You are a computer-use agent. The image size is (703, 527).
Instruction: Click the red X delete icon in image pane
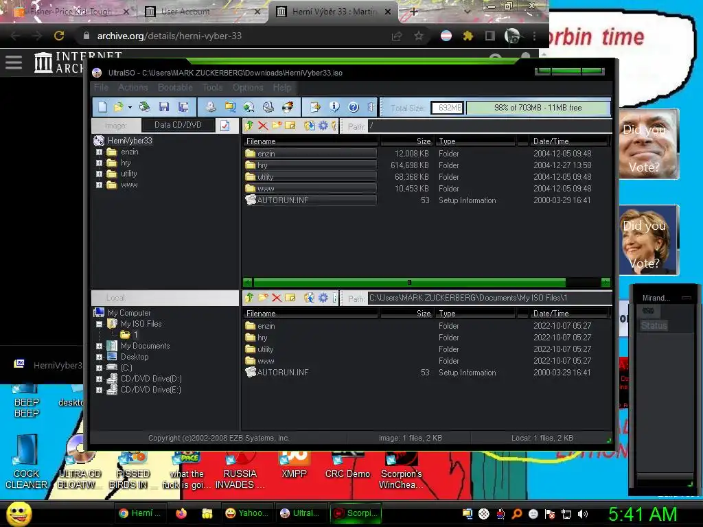tap(263, 126)
